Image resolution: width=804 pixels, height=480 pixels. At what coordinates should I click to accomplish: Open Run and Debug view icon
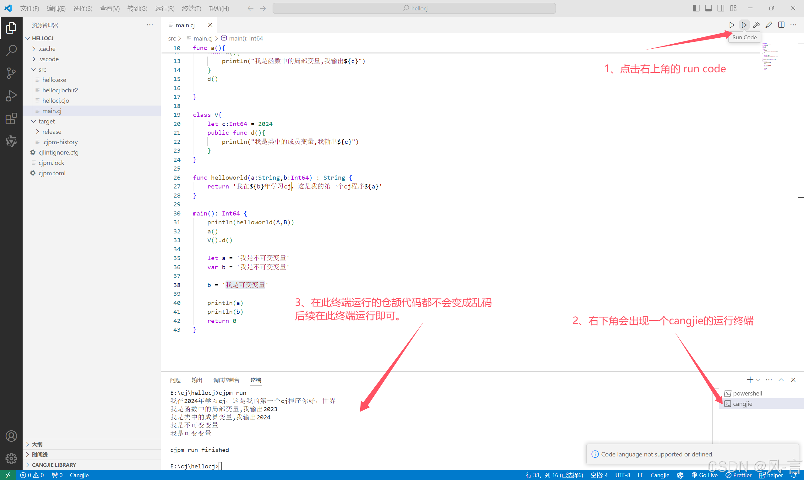click(x=11, y=96)
